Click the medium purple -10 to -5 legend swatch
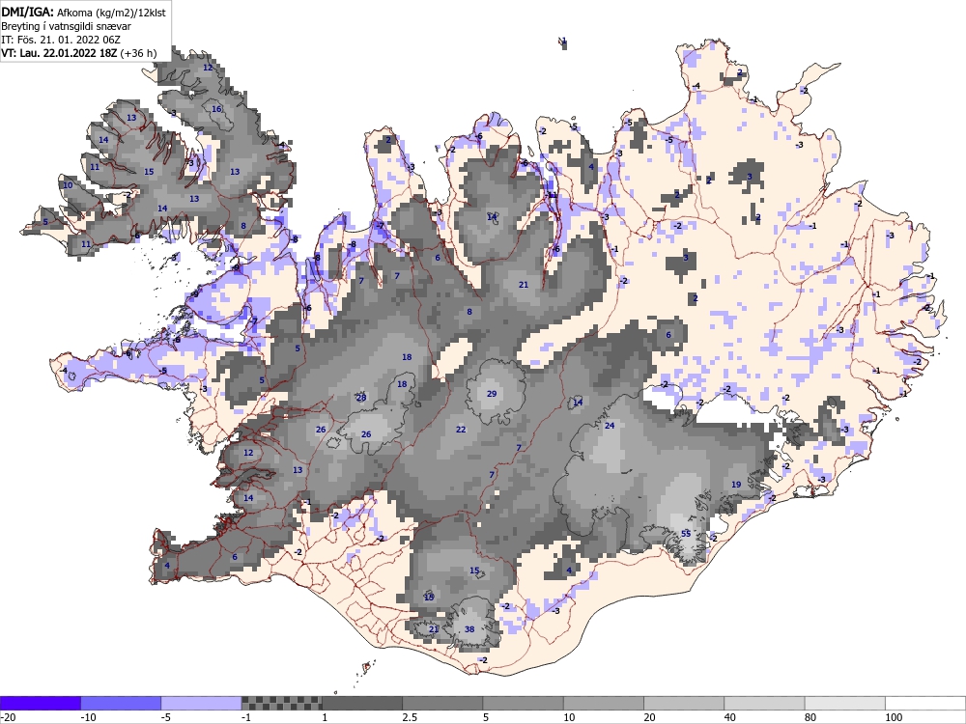Screen dimensions: 966x724 pos(121,703)
